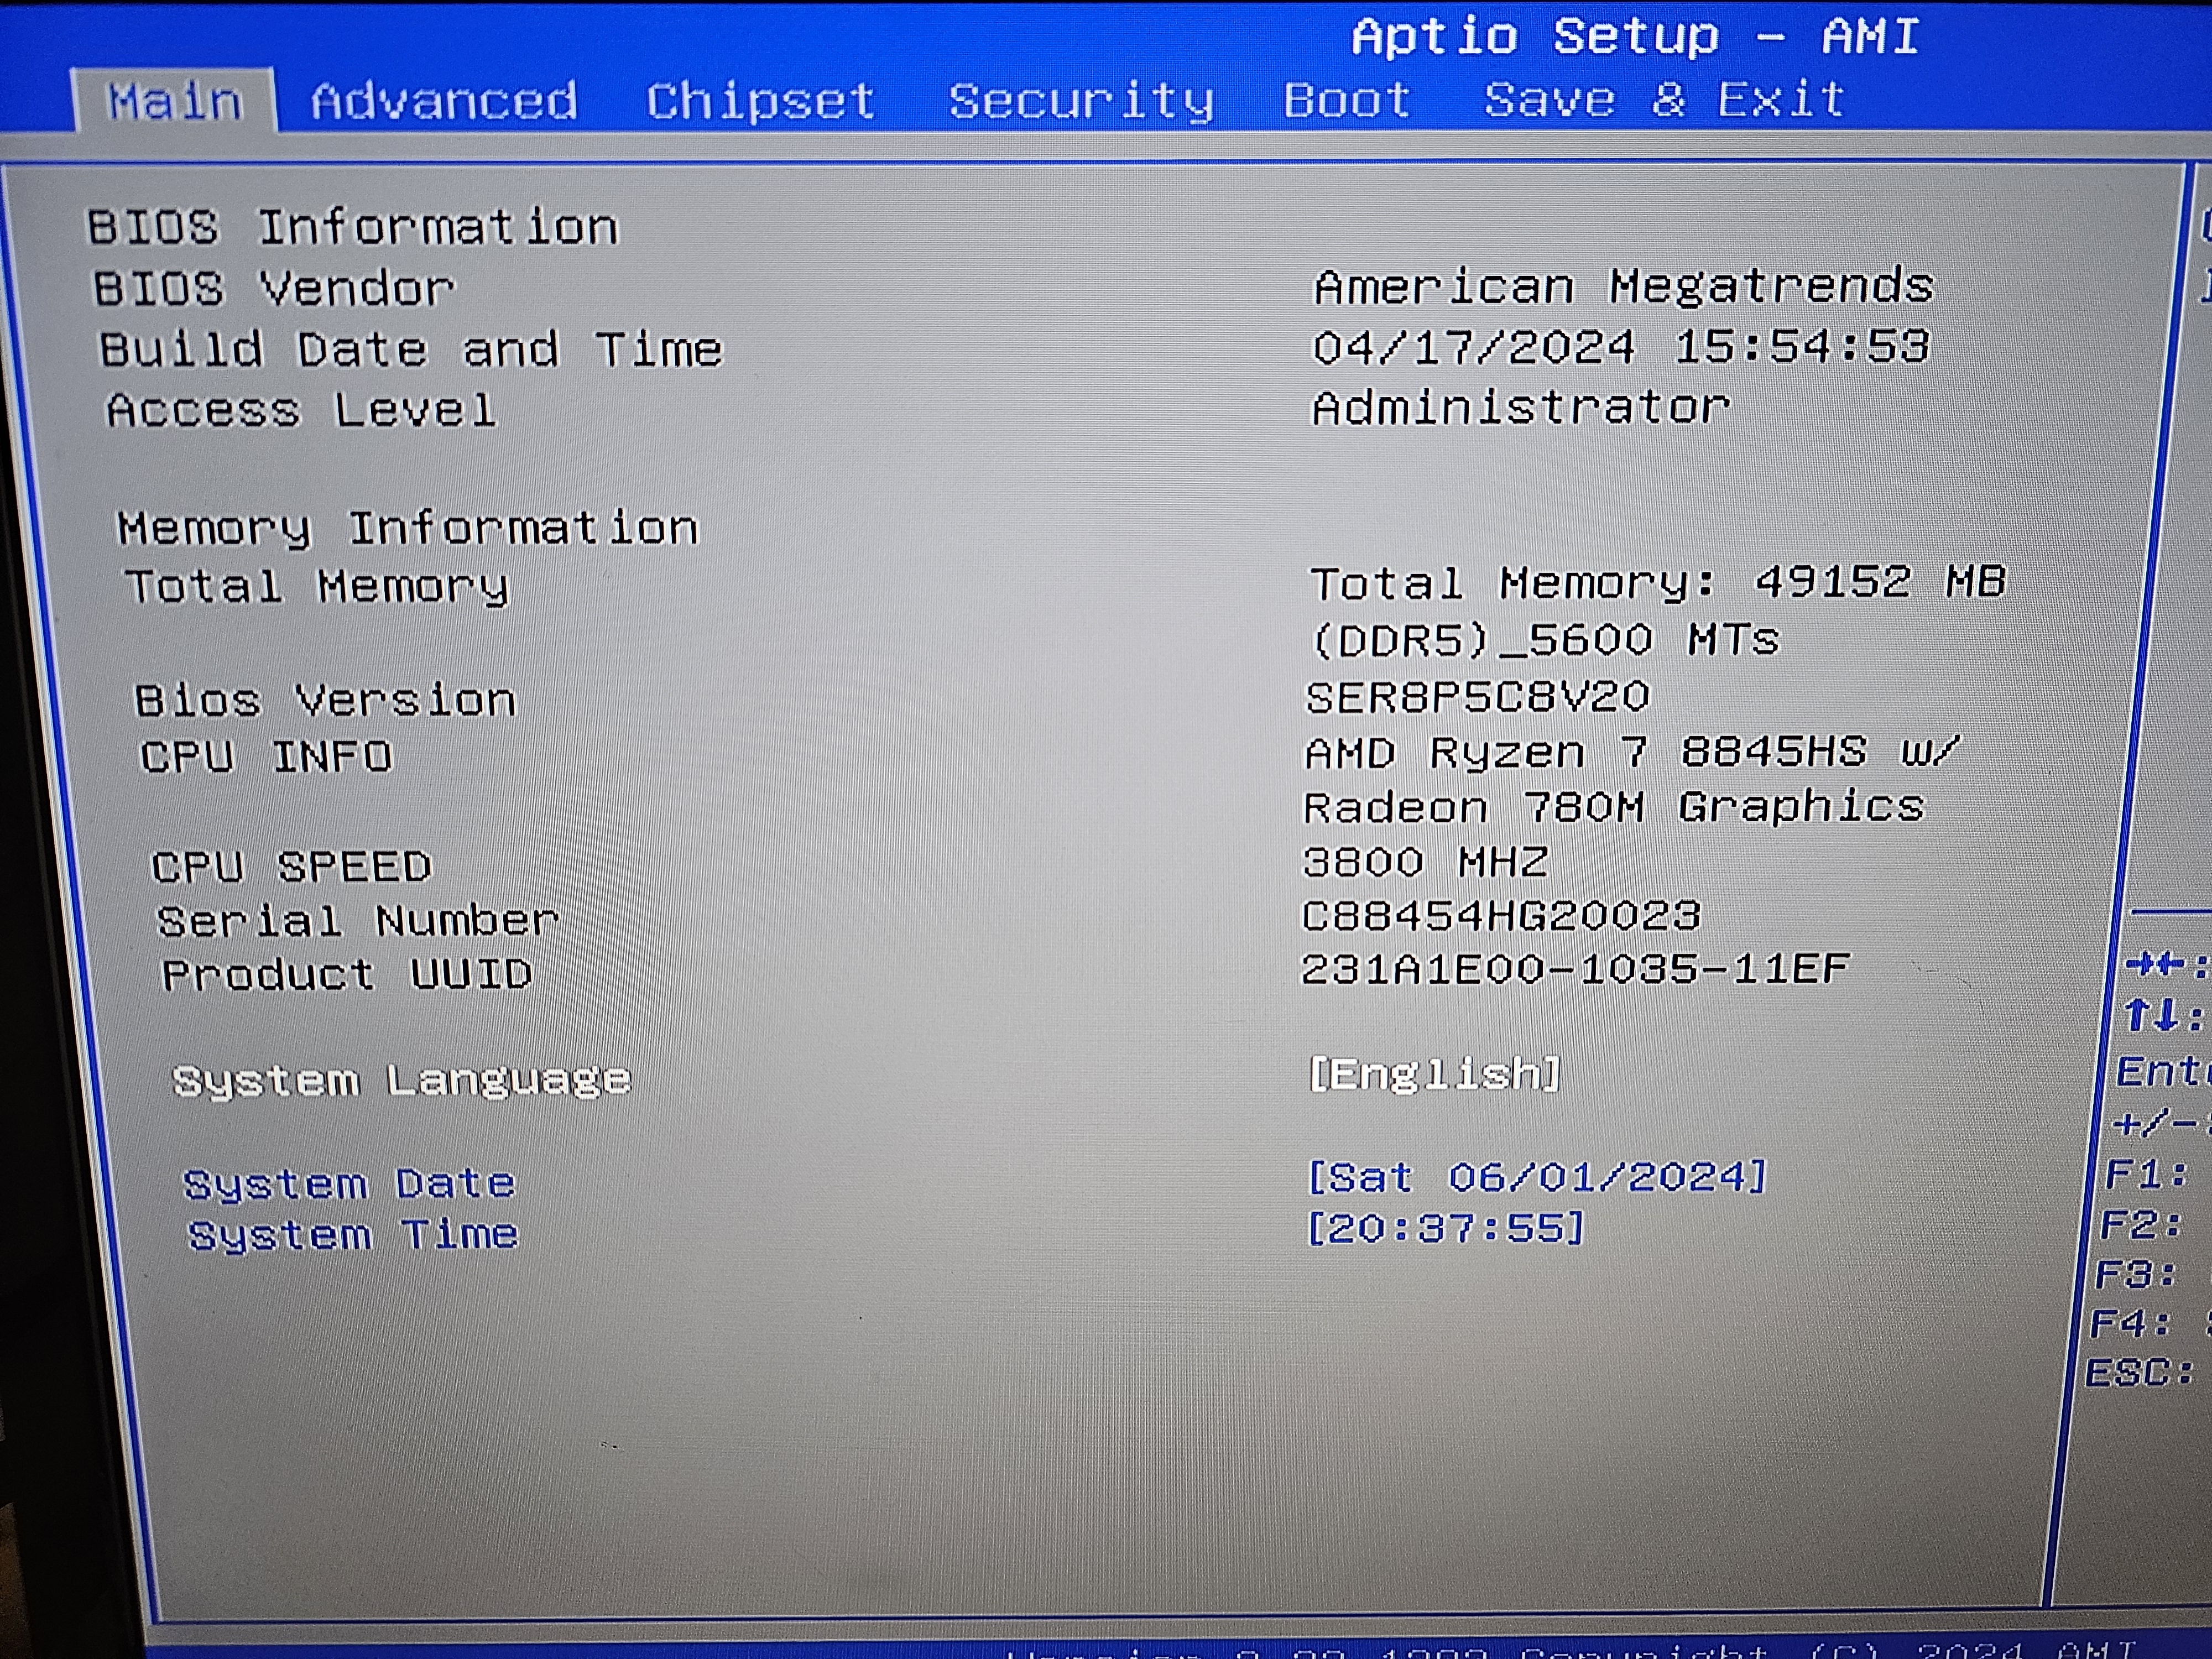Open the Chipset tab
This screenshot has width=2212, height=1659.
click(760, 101)
